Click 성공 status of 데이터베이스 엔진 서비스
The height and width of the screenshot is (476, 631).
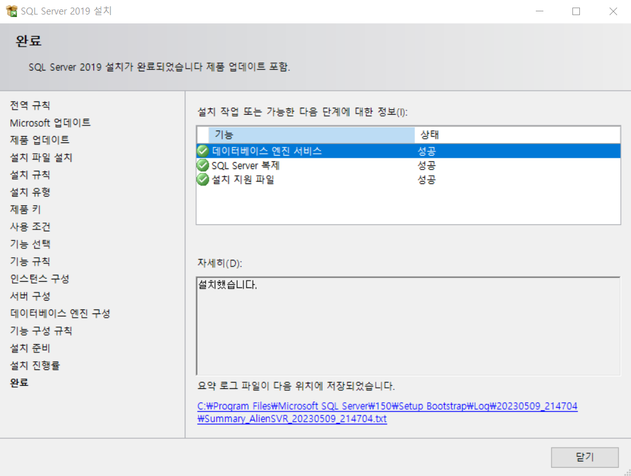(x=427, y=151)
